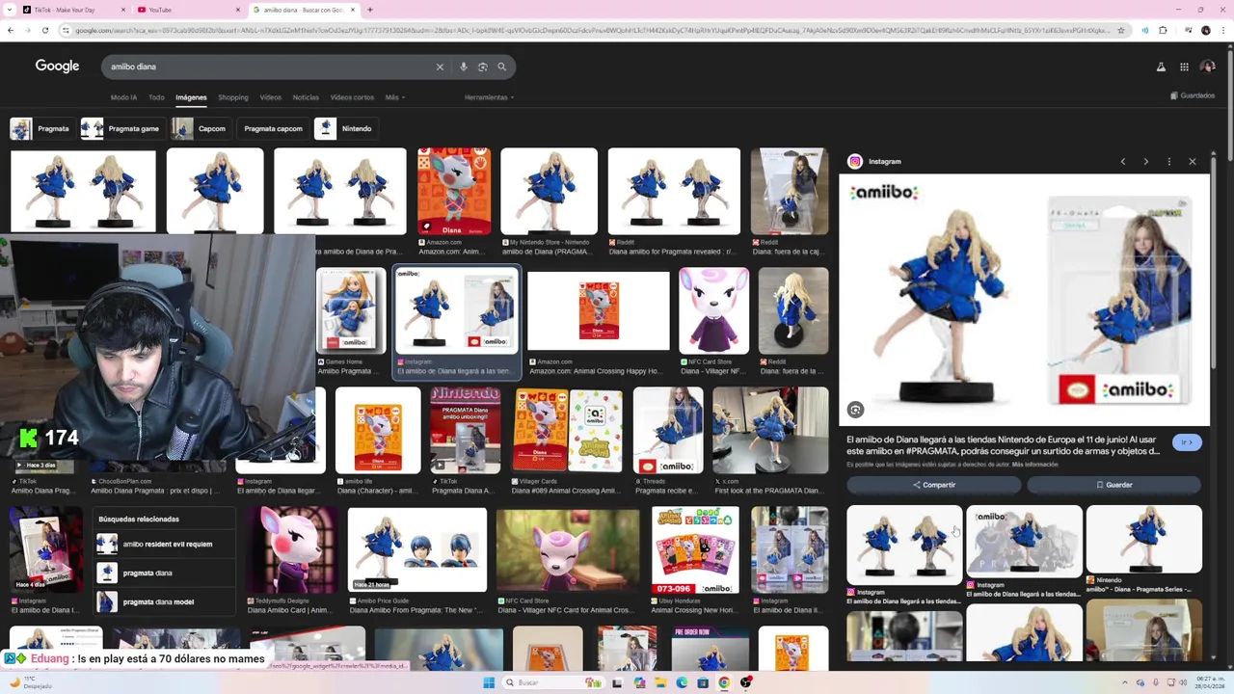The width and height of the screenshot is (1234, 694).
Task: Open the Videos cortos search tab
Action: pos(352,97)
